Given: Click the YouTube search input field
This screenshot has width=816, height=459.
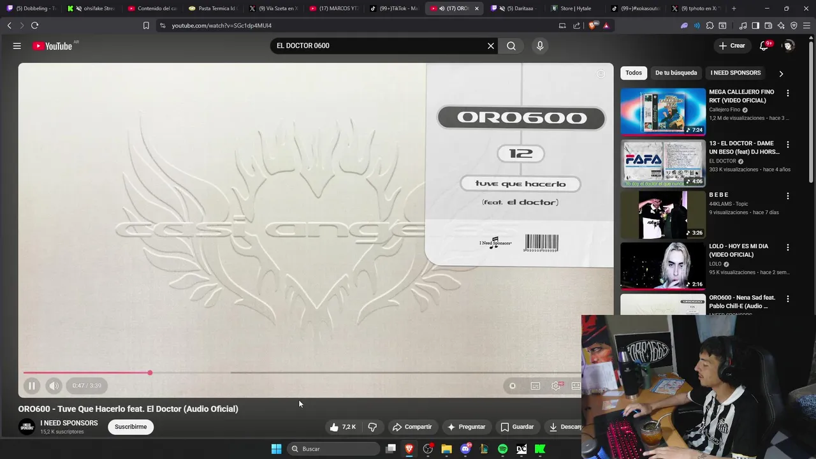Looking at the screenshot, I should pos(379,46).
